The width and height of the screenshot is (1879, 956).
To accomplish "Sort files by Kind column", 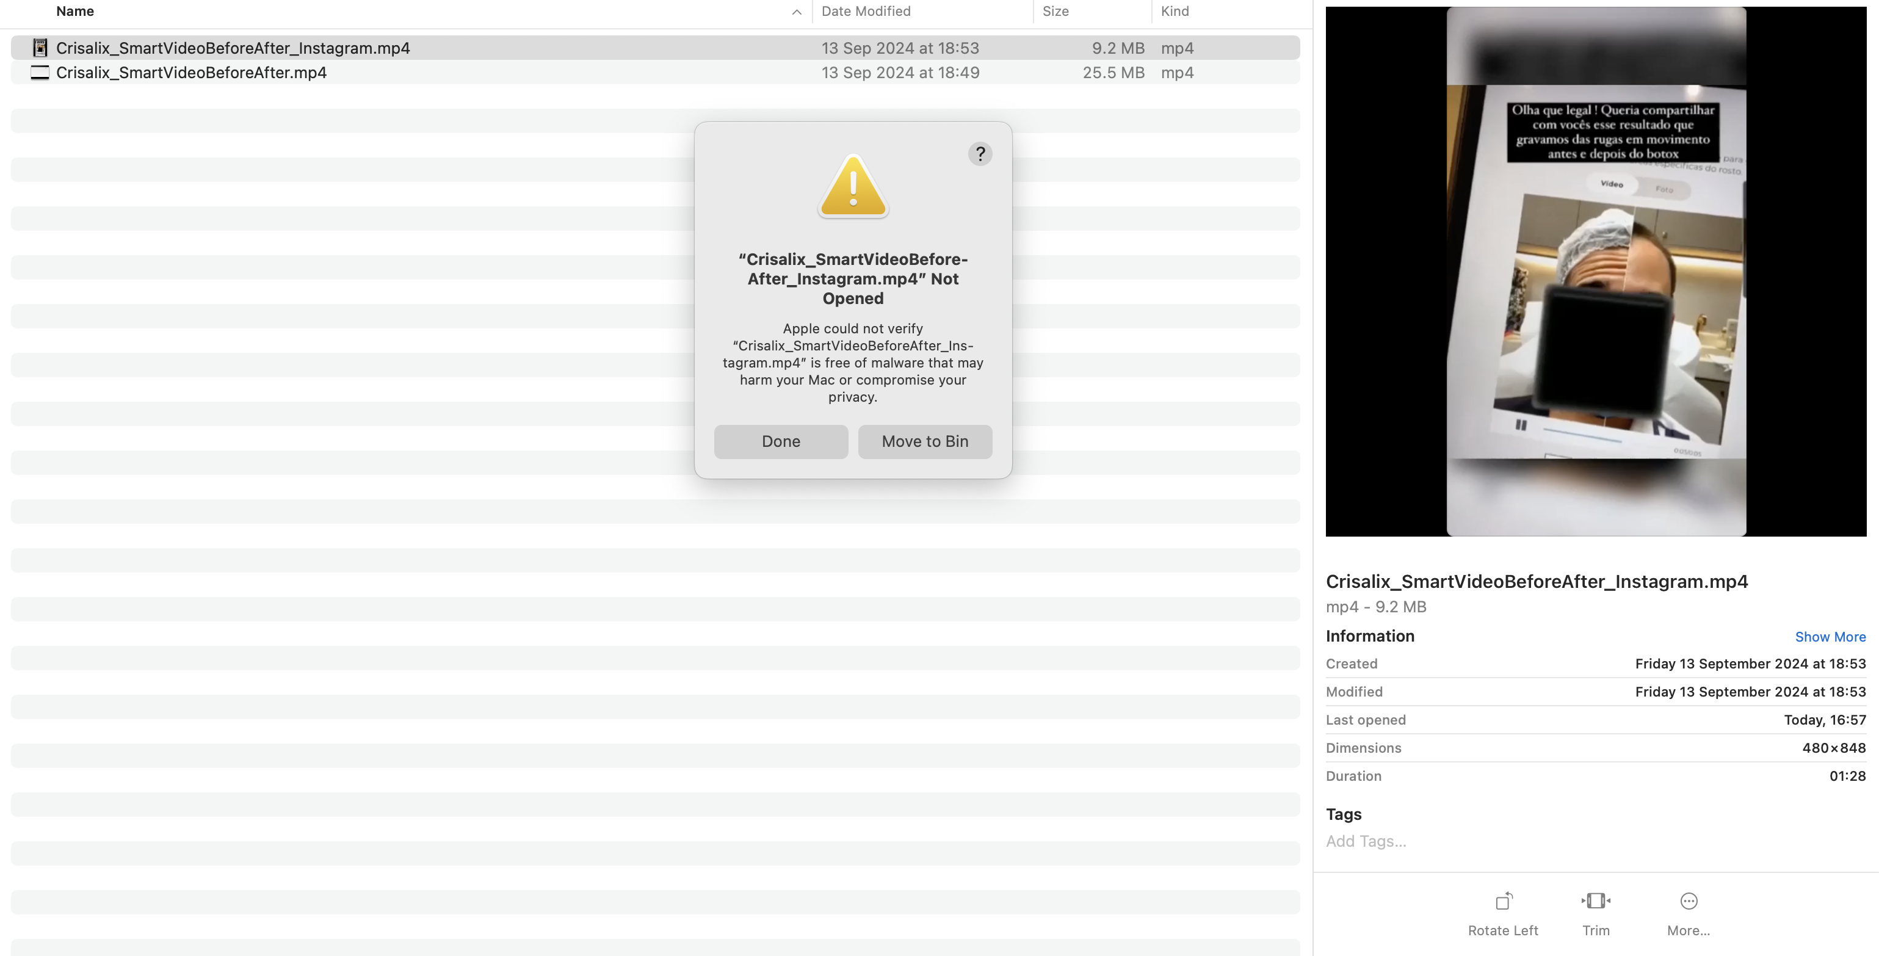I will (1175, 12).
